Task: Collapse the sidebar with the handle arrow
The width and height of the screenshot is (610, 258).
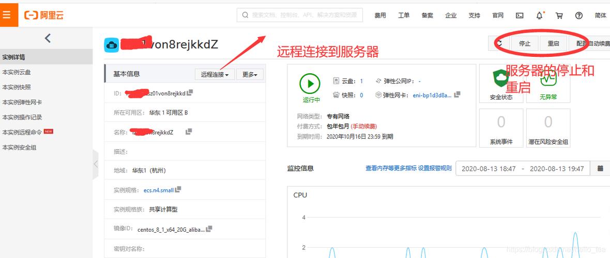Action: pyautogui.click(x=96, y=165)
